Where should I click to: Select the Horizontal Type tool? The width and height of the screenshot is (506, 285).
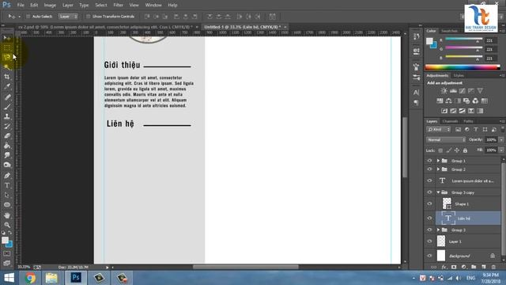pyautogui.click(x=7, y=185)
